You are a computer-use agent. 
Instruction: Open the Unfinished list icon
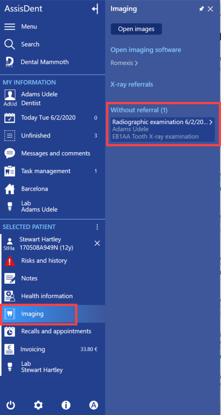pyautogui.click(x=10, y=136)
